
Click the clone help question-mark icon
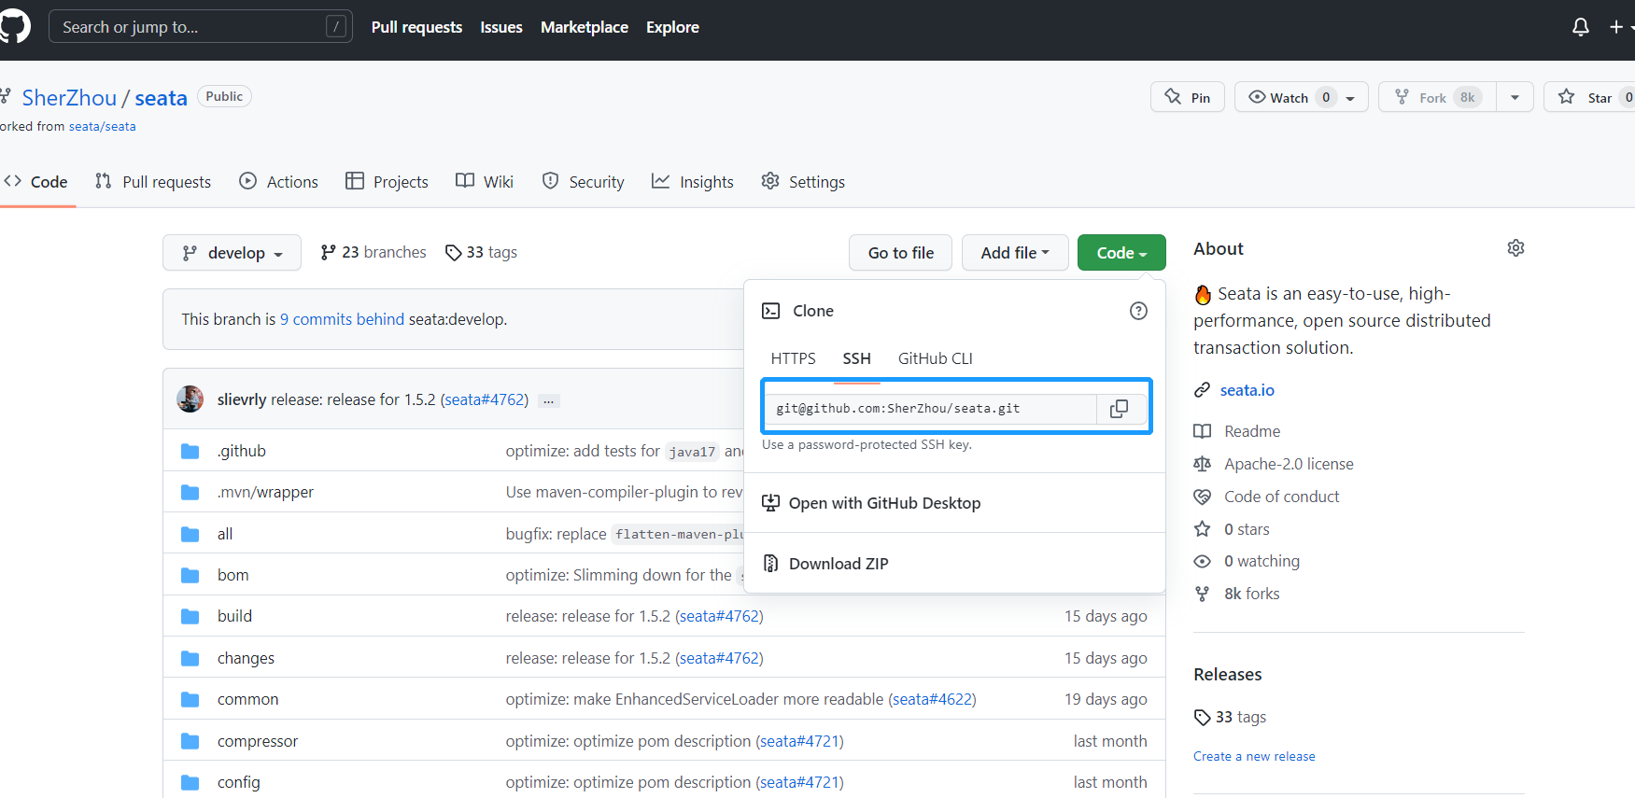pyautogui.click(x=1137, y=311)
